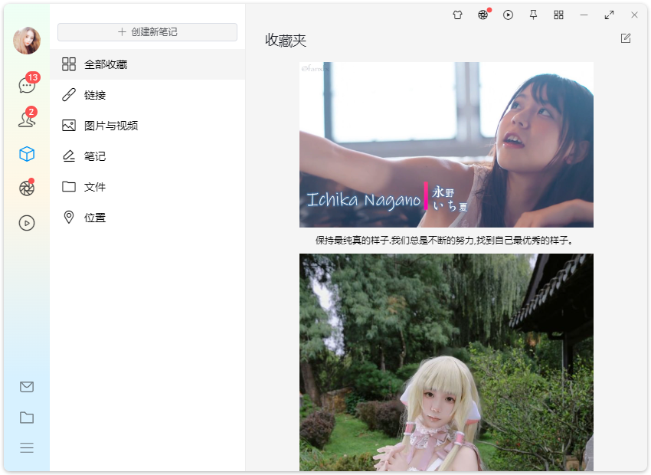This screenshot has height=475, width=651.
Task: Open Moments flower icon in the sidebar
Action: pos(26,188)
